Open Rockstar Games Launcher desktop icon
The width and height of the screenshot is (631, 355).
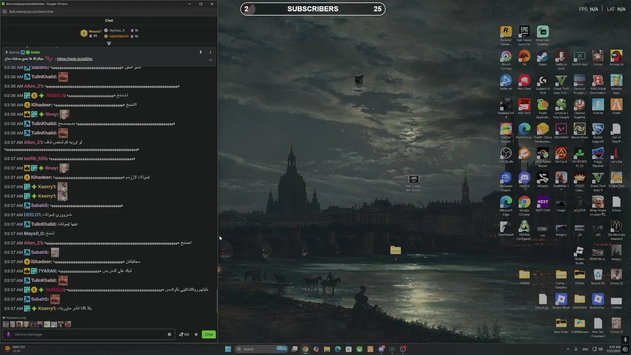pyautogui.click(x=506, y=35)
